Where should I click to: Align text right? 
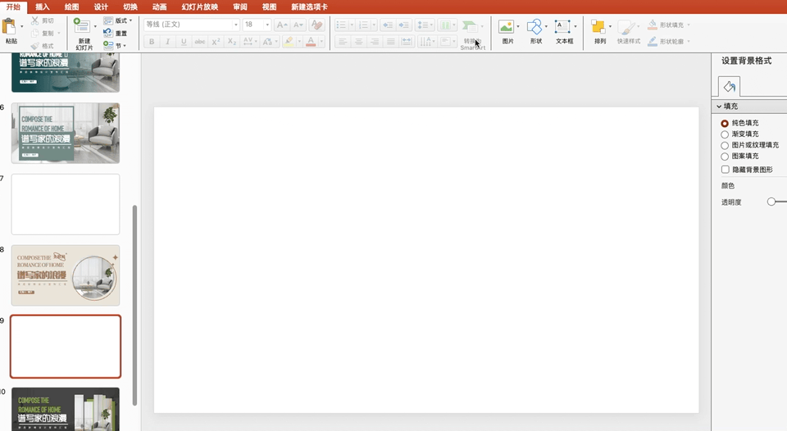point(375,42)
